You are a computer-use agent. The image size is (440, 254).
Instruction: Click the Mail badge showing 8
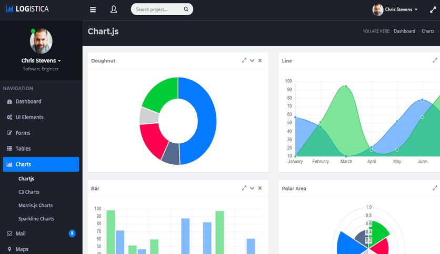pos(72,234)
